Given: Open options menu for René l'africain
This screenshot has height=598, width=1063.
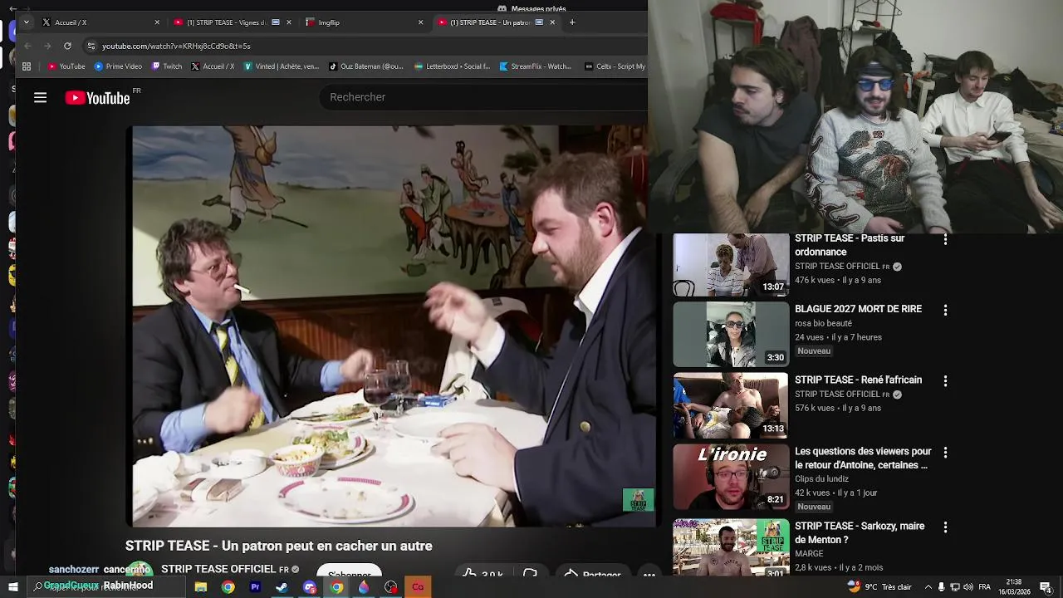Looking at the screenshot, I should (945, 381).
